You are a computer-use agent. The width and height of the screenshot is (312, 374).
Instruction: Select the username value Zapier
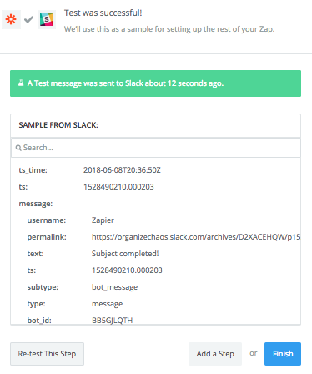coord(103,220)
